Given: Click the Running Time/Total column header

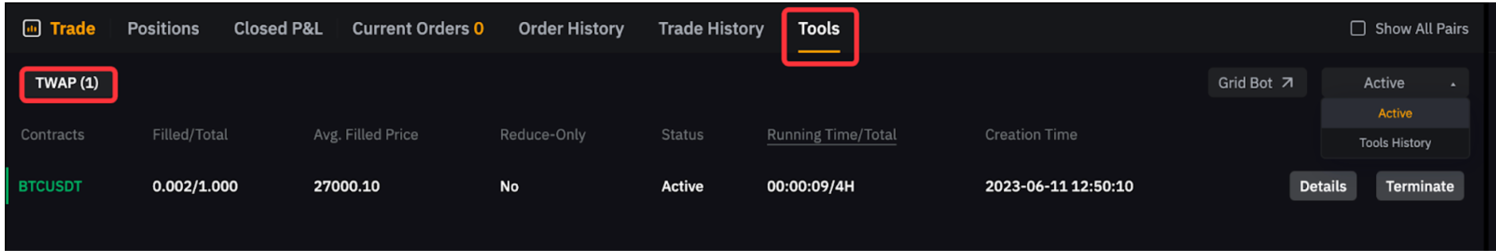Looking at the screenshot, I should coord(831,135).
